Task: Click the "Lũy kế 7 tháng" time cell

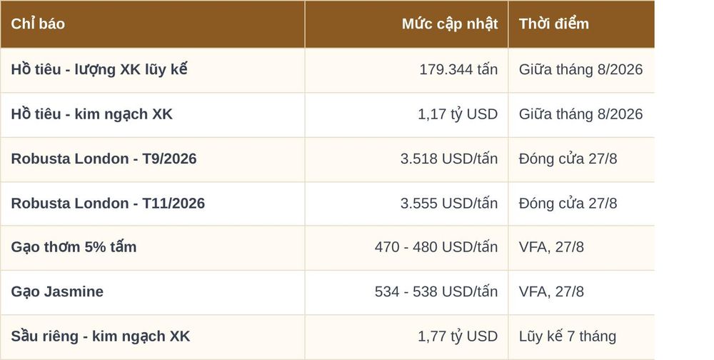Action: pyautogui.click(x=568, y=336)
